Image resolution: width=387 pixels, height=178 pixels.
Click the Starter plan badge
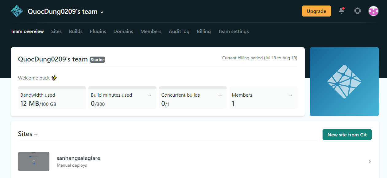coord(97,60)
